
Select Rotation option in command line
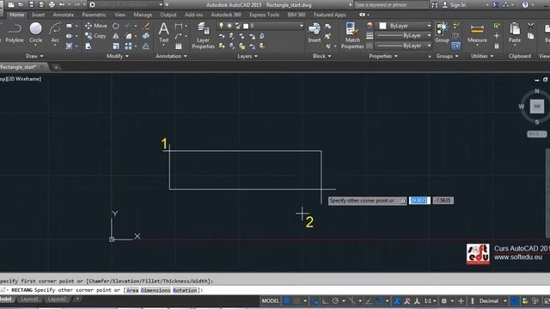[x=185, y=290]
